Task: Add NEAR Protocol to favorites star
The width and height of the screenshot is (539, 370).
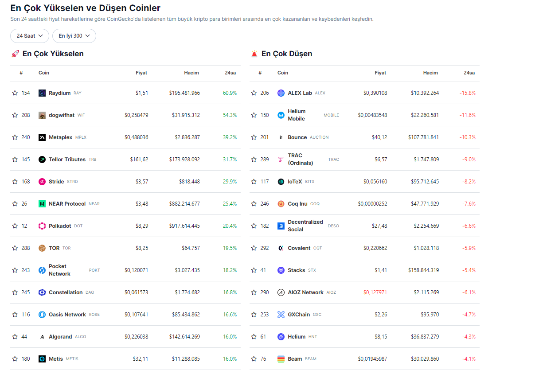Action: (15, 204)
